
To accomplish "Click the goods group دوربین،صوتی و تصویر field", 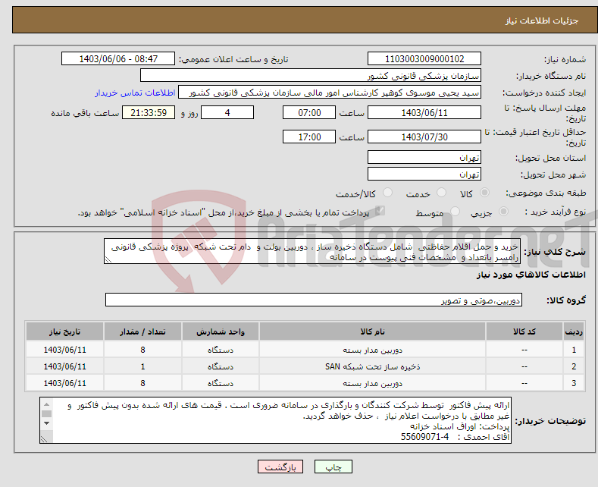I will [314, 300].
